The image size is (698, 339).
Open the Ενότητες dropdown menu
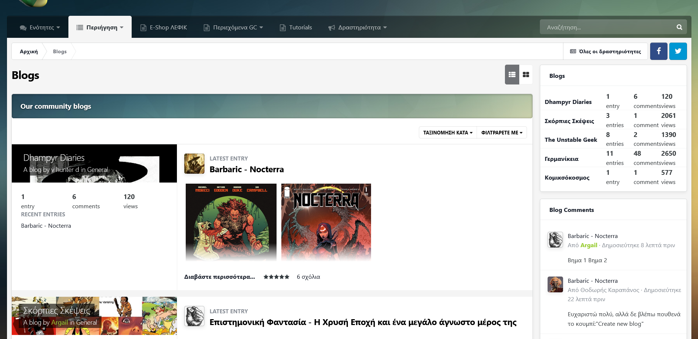[x=40, y=28]
